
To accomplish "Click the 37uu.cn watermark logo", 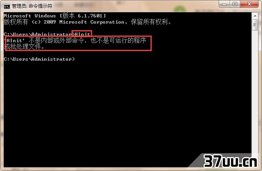I will [230, 161].
